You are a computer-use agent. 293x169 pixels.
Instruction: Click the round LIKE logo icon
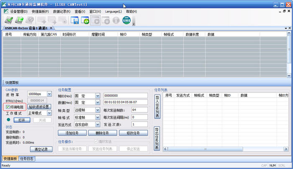point(126,20)
